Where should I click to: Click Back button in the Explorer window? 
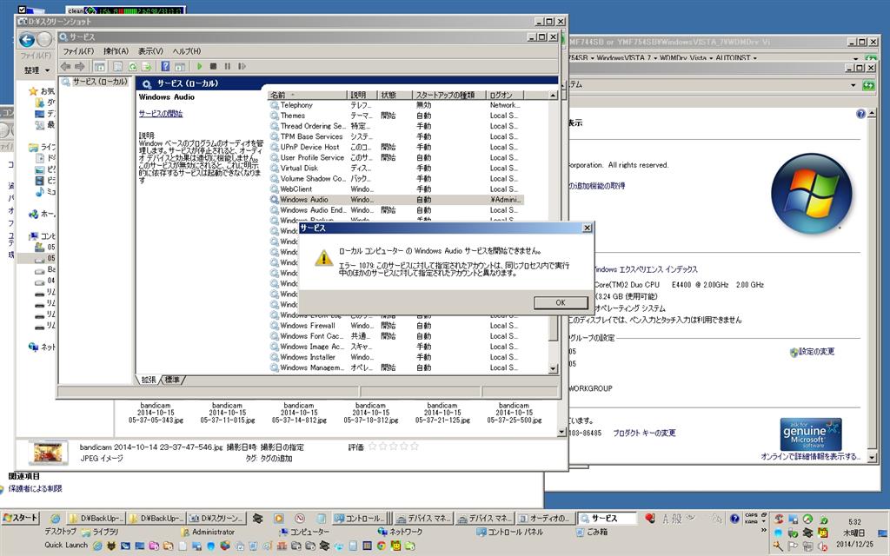[x=27, y=39]
